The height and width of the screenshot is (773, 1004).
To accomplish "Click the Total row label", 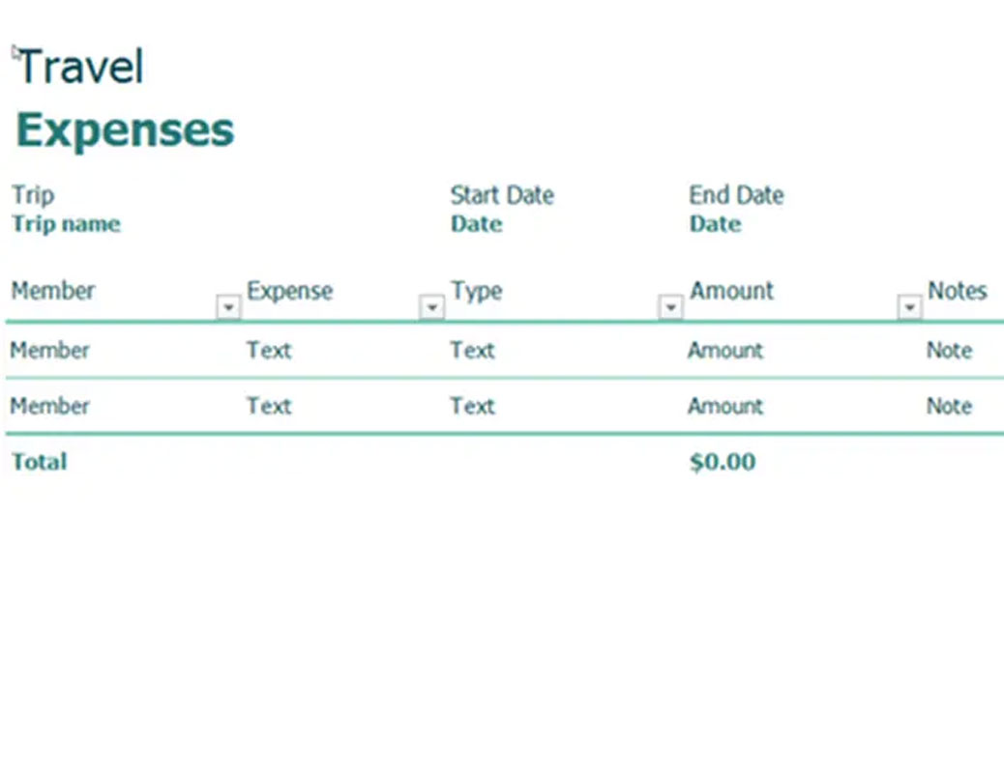I will coord(40,462).
